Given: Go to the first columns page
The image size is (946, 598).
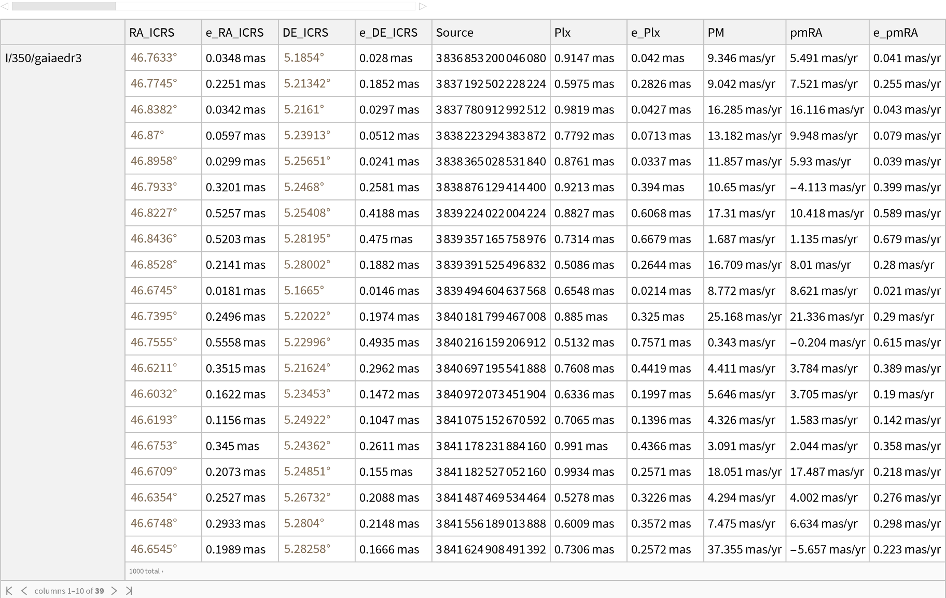Looking at the screenshot, I should (x=9, y=591).
